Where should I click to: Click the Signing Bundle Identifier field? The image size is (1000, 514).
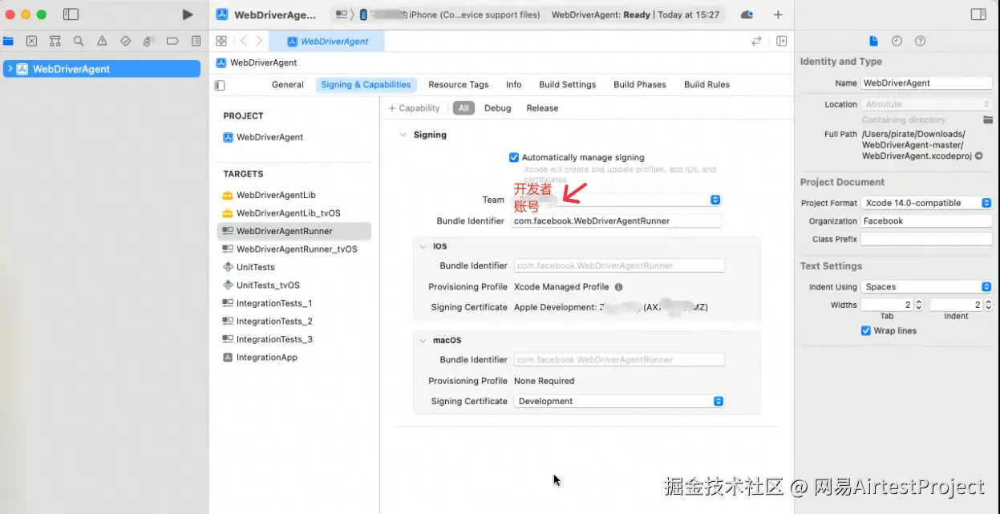pyautogui.click(x=616, y=221)
